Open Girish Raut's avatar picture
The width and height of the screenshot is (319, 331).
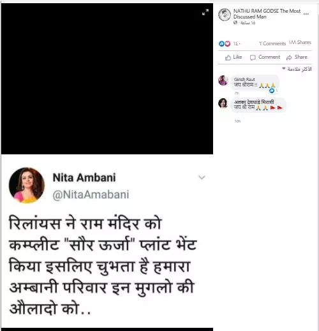point(223,80)
